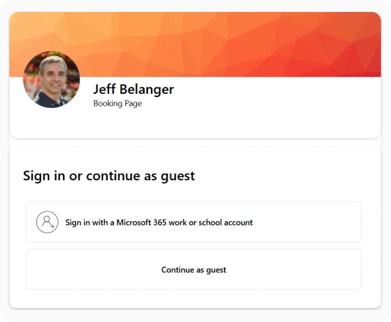Image resolution: width=391 pixels, height=322 pixels.
Task: Click the 'Sign in or continue as guest' heading
Action: point(109,176)
